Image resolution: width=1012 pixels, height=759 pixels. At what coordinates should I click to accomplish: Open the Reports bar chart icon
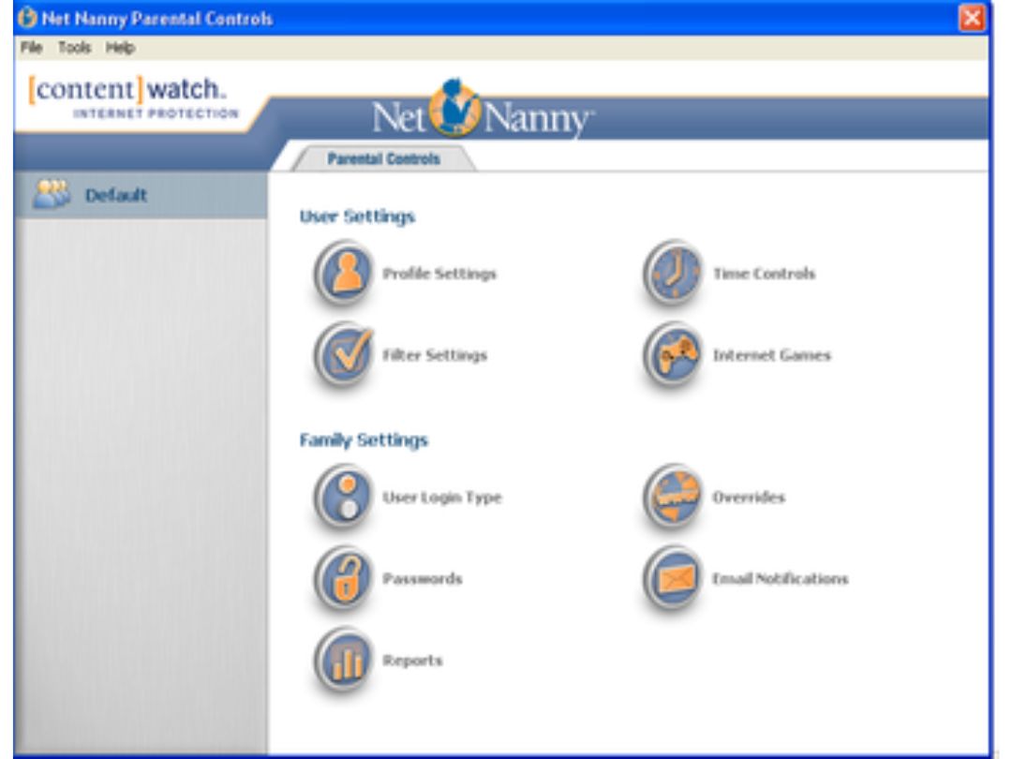(x=344, y=660)
